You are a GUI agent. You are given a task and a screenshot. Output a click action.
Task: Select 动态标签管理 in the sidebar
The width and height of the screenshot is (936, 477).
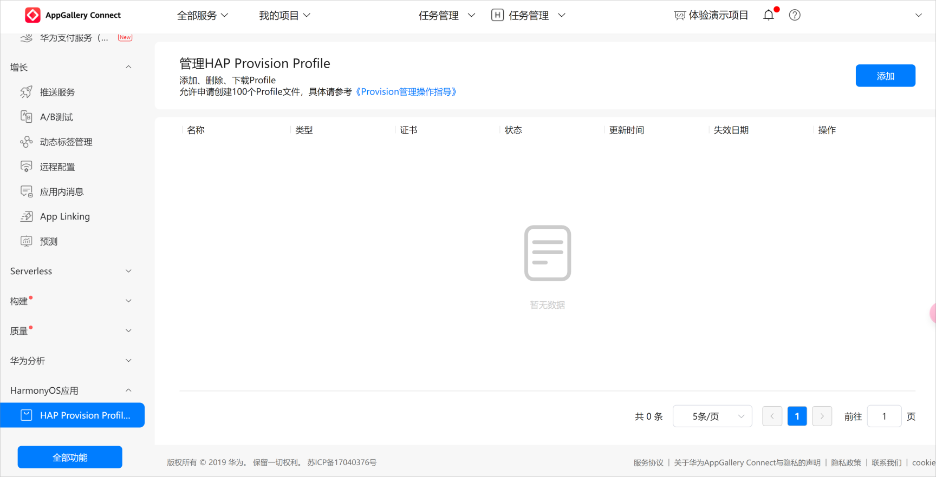66,142
